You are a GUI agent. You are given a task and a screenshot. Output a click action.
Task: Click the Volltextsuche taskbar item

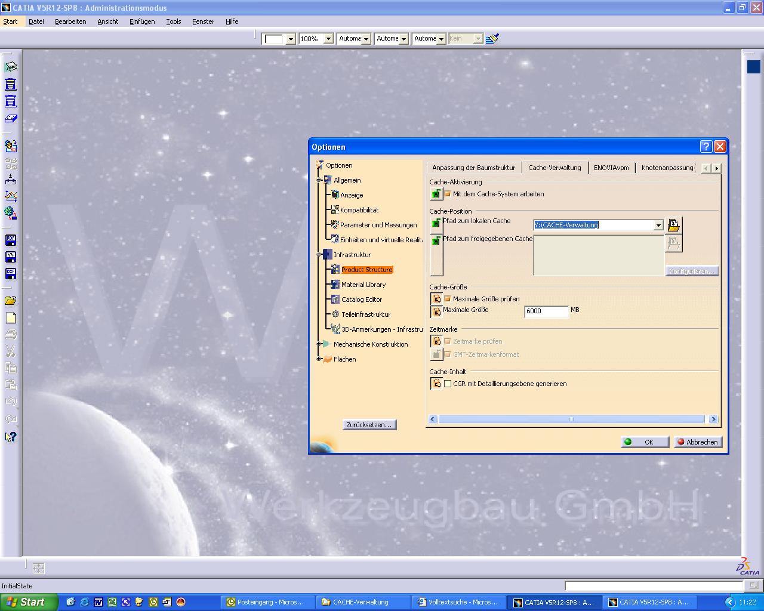(458, 602)
